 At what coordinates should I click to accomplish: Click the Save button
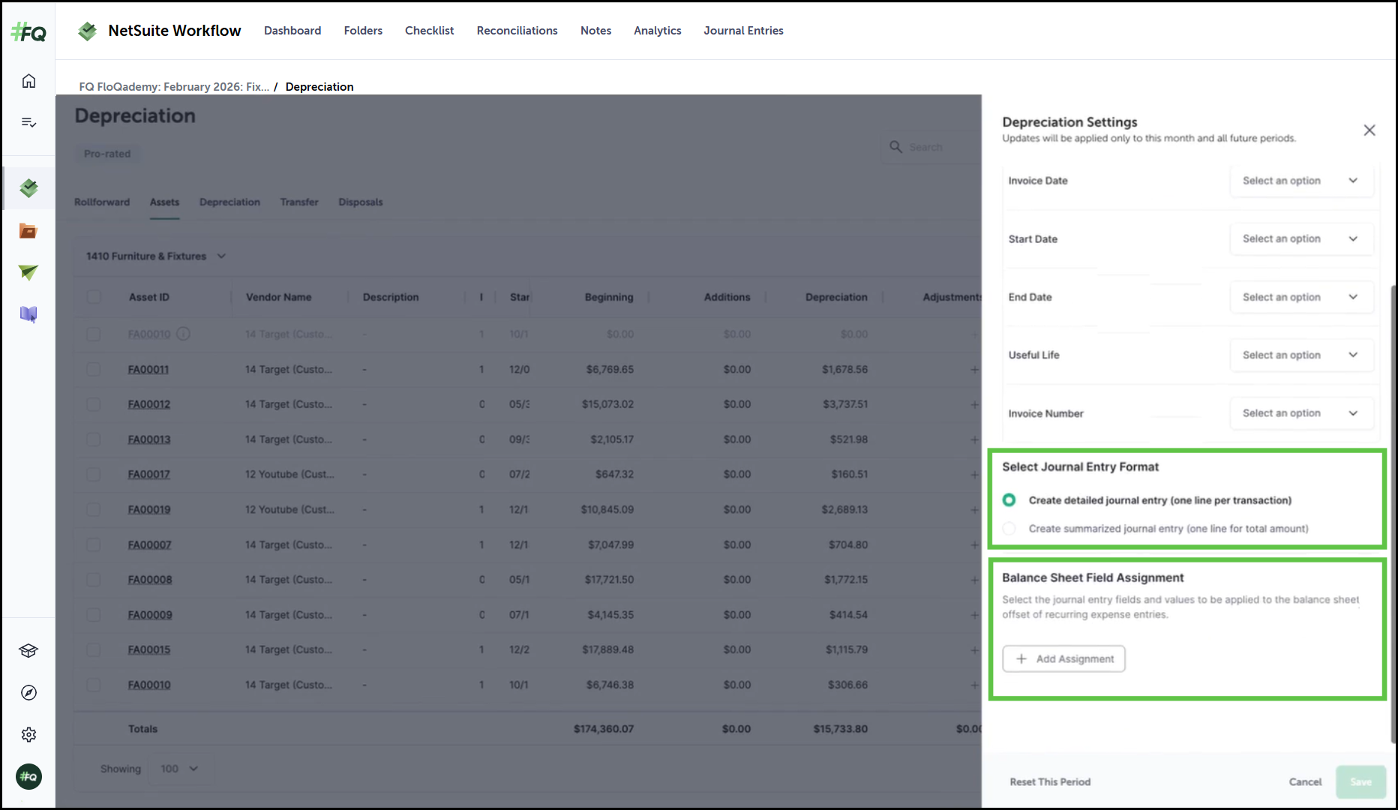coord(1361,782)
